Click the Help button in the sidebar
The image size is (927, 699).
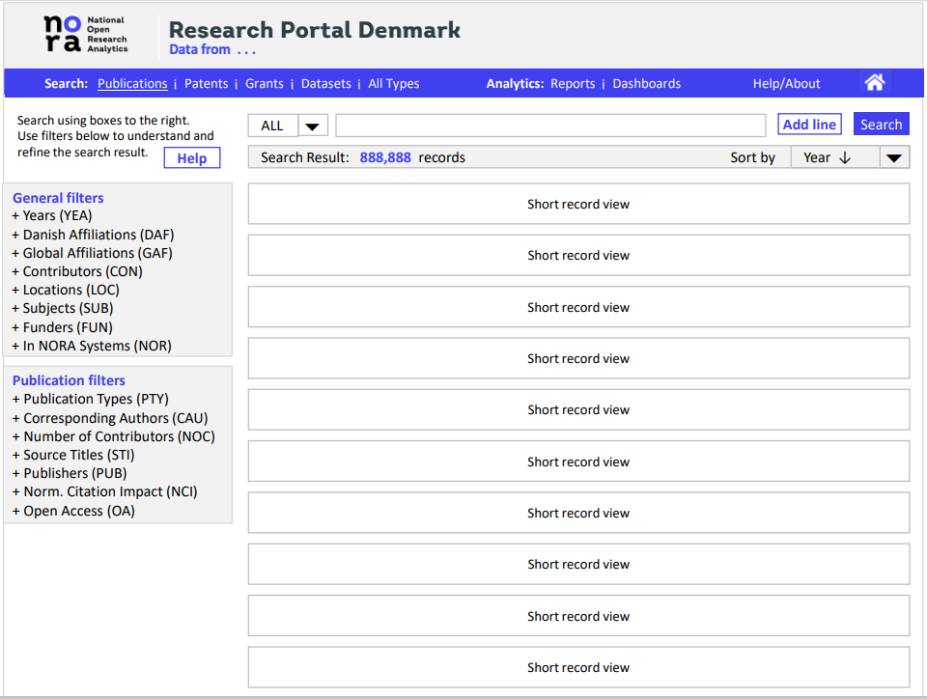[x=191, y=158]
